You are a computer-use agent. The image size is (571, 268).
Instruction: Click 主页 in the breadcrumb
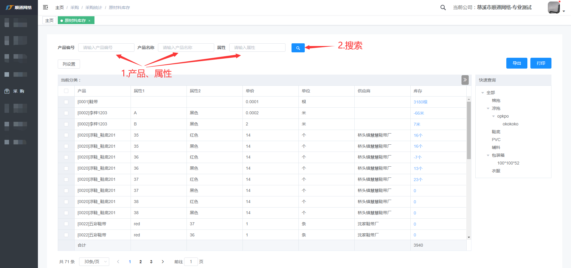tap(60, 8)
